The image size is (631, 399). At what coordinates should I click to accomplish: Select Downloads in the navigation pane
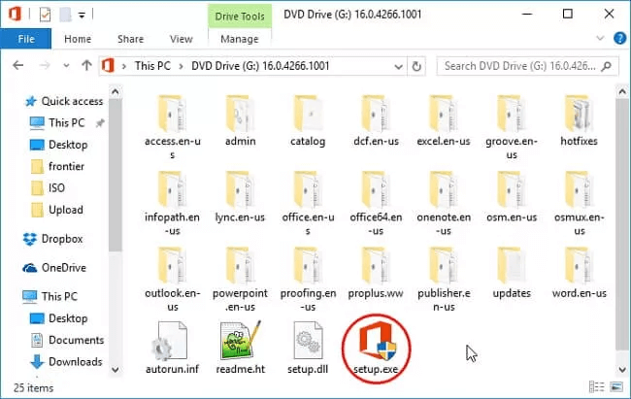coord(75,362)
